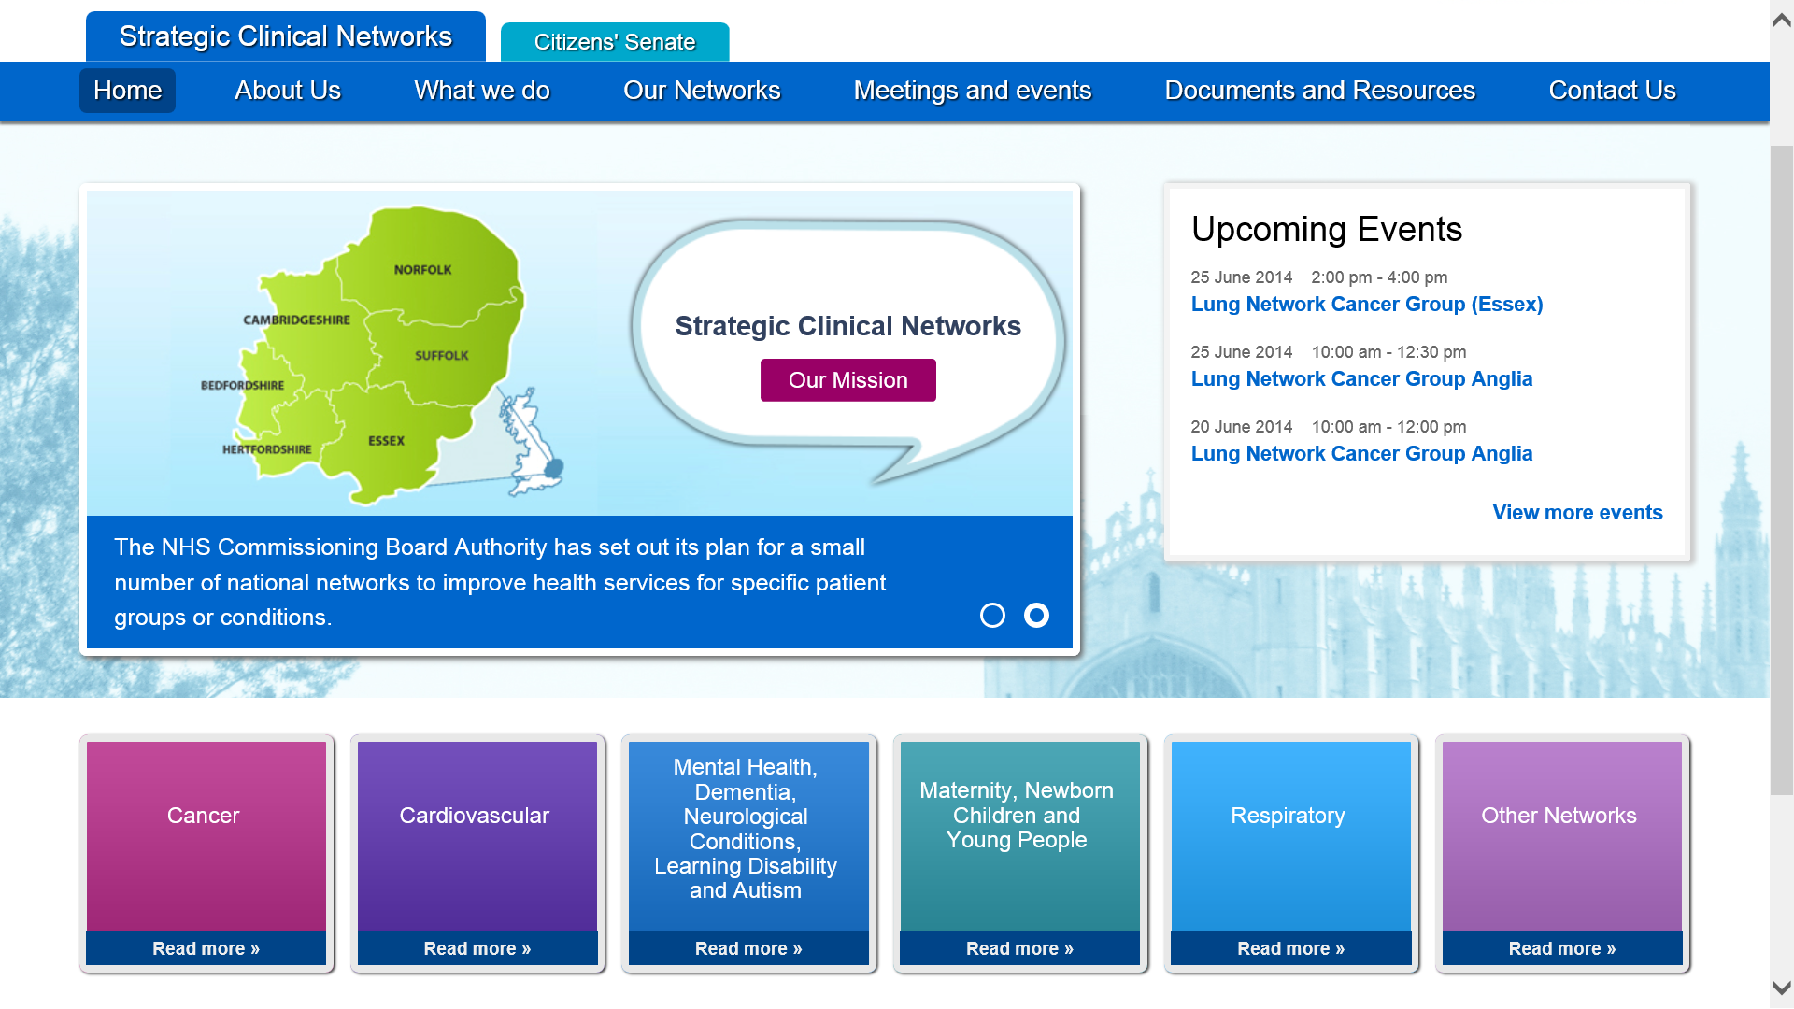Open the Mental Health, Dementia tile

747,836
